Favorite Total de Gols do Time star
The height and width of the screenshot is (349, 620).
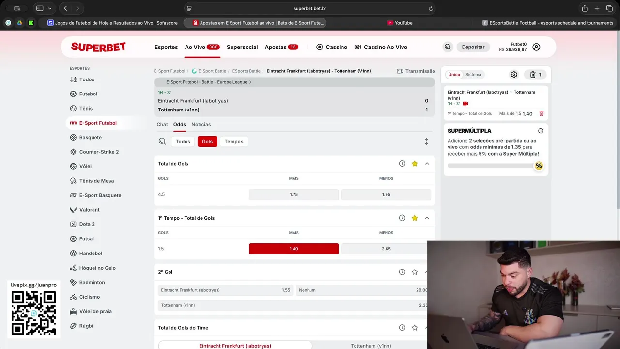click(x=415, y=328)
